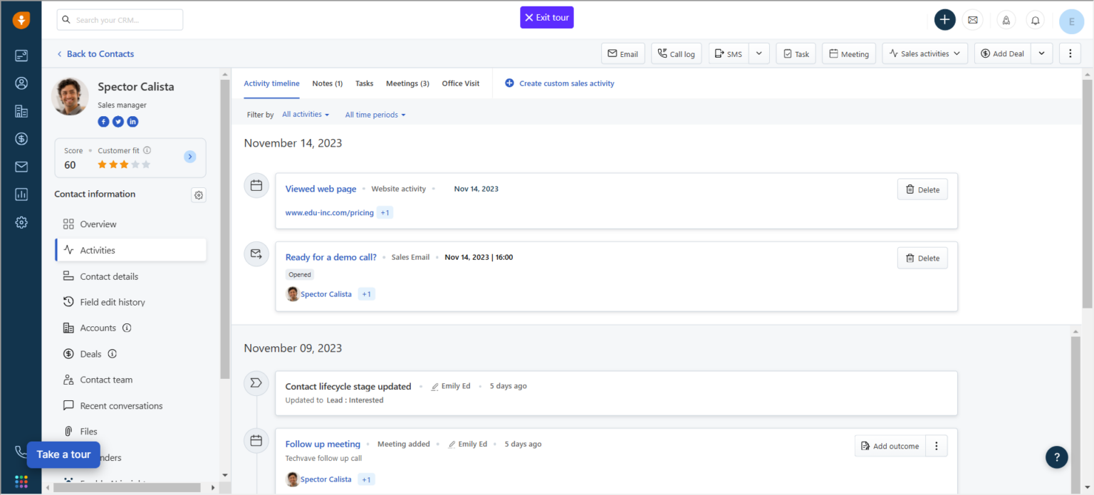The width and height of the screenshot is (1094, 495).
Task: Click the Customer fit info icon
Action: point(147,150)
